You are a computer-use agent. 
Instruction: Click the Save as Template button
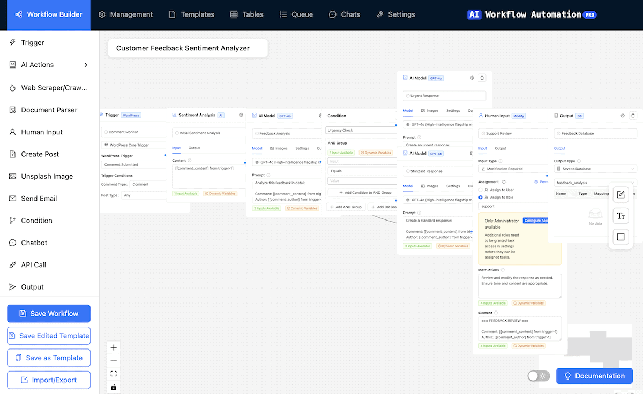(x=49, y=358)
